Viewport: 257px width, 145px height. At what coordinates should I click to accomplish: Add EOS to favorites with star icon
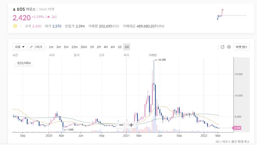point(15,26)
